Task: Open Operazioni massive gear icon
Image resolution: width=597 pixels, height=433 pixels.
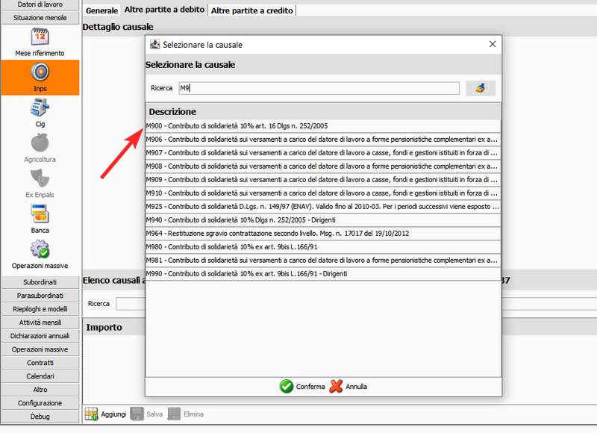Action: (x=40, y=249)
